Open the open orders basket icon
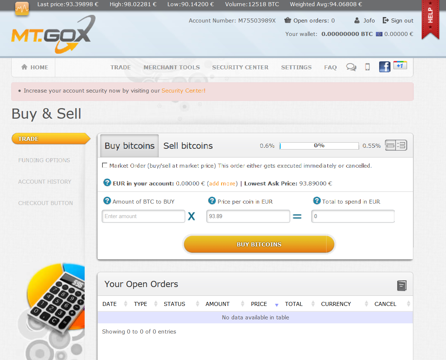 (288, 20)
